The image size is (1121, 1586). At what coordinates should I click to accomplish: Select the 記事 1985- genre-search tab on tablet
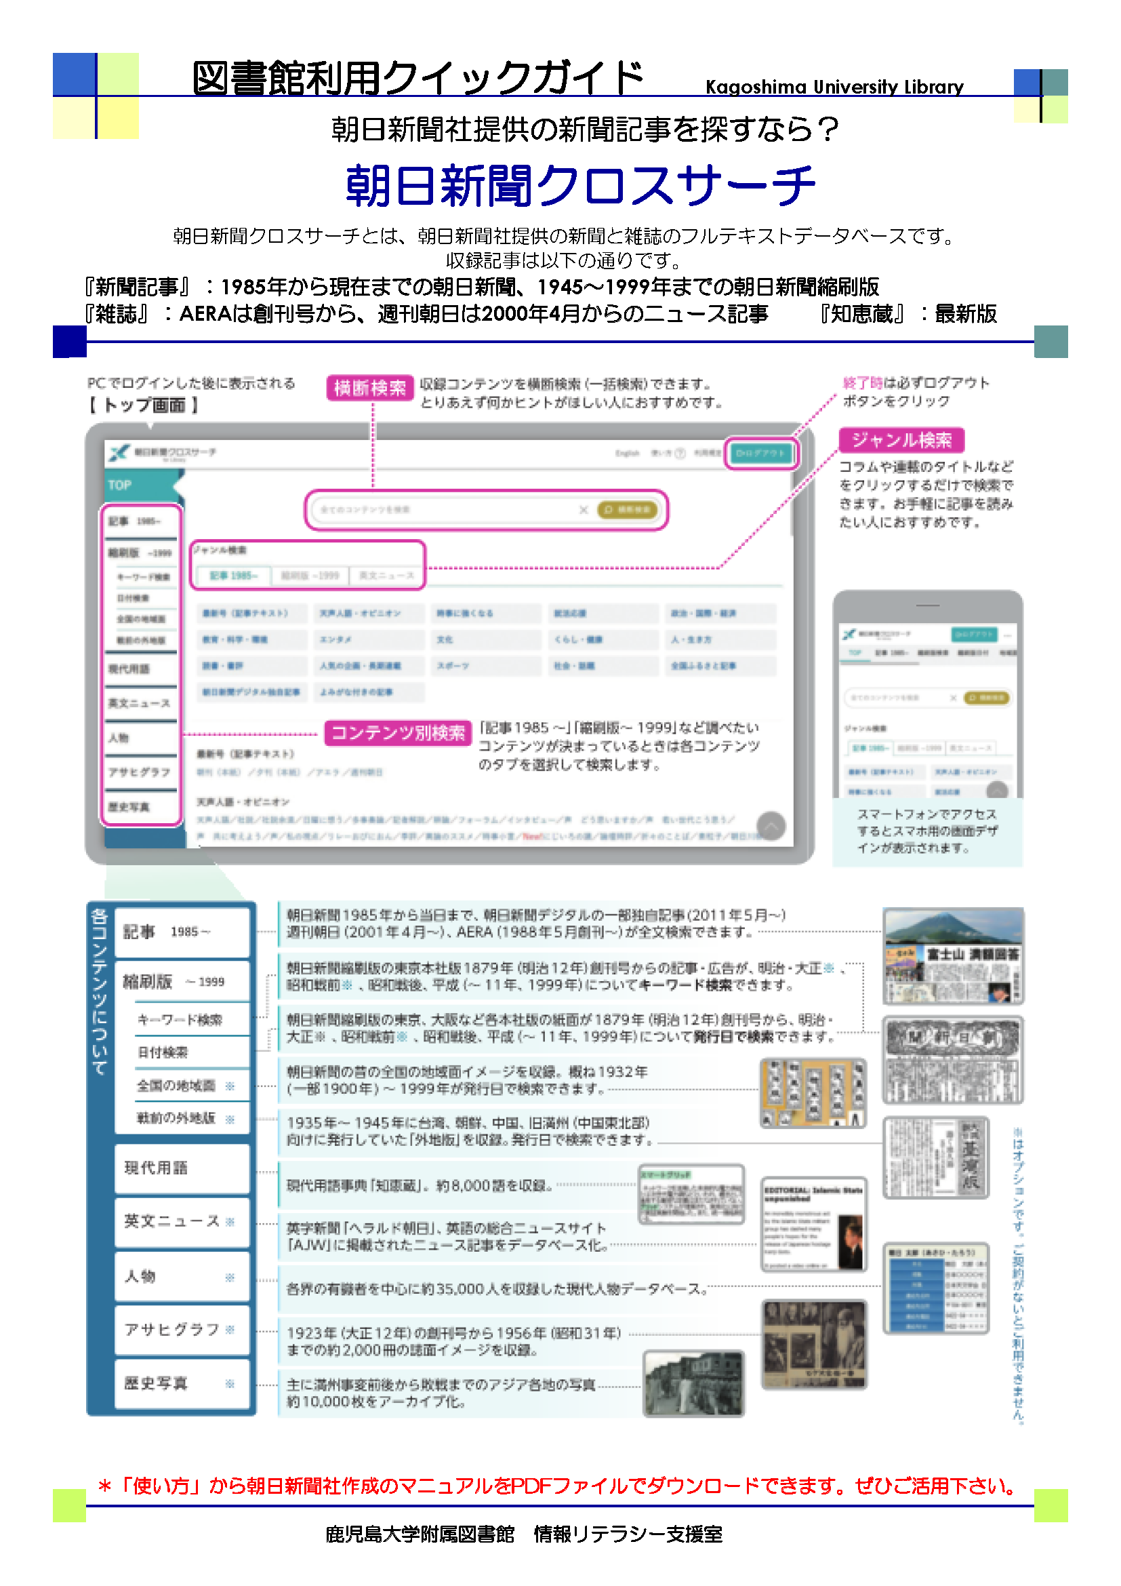pyautogui.click(x=234, y=576)
